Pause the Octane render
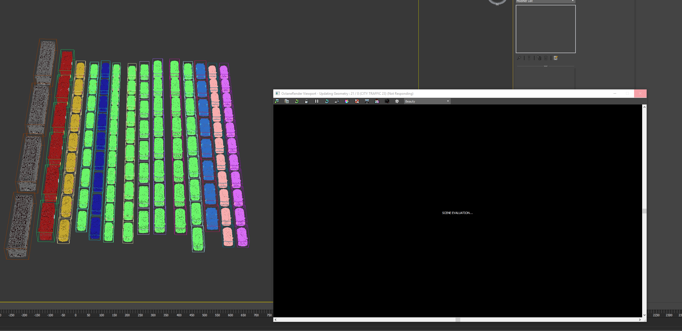Image resolution: width=682 pixels, height=331 pixels. (x=317, y=101)
